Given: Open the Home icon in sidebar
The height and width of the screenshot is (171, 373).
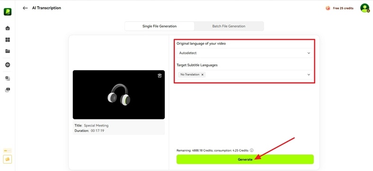Looking at the screenshot, I should tap(8, 28).
